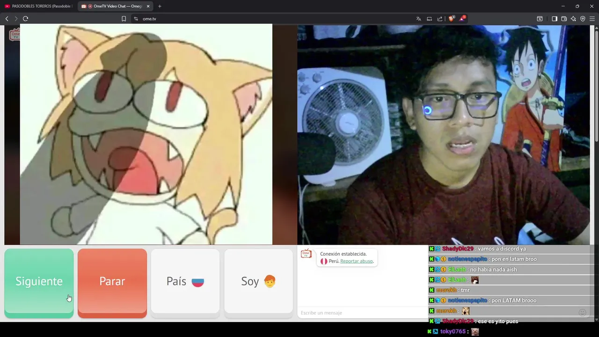The height and width of the screenshot is (337, 599).
Task: Open Brave Rewards triangle icon
Action: coord(462,18)
